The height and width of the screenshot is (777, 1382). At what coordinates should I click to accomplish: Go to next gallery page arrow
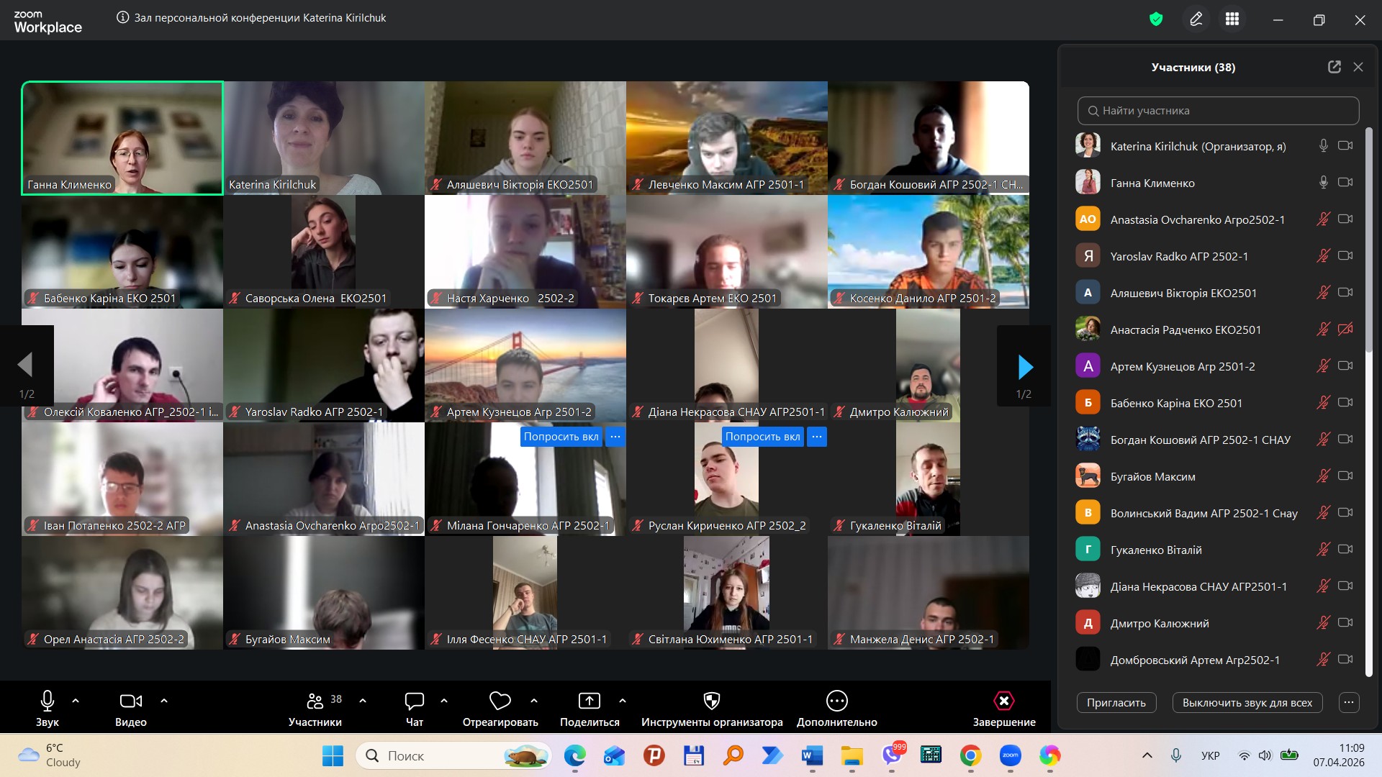[1025, 367]
